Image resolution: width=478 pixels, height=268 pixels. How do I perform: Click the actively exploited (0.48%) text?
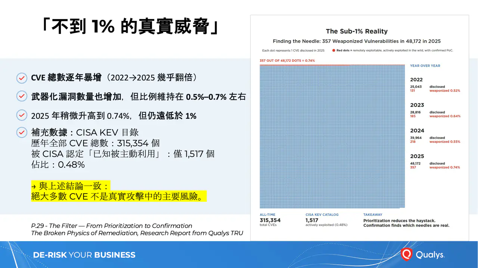(x=326, y=225)
